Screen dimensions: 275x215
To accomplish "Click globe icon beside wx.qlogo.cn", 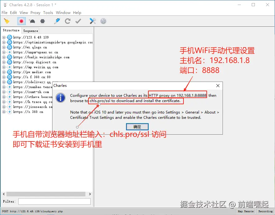I will click(10, 47).
